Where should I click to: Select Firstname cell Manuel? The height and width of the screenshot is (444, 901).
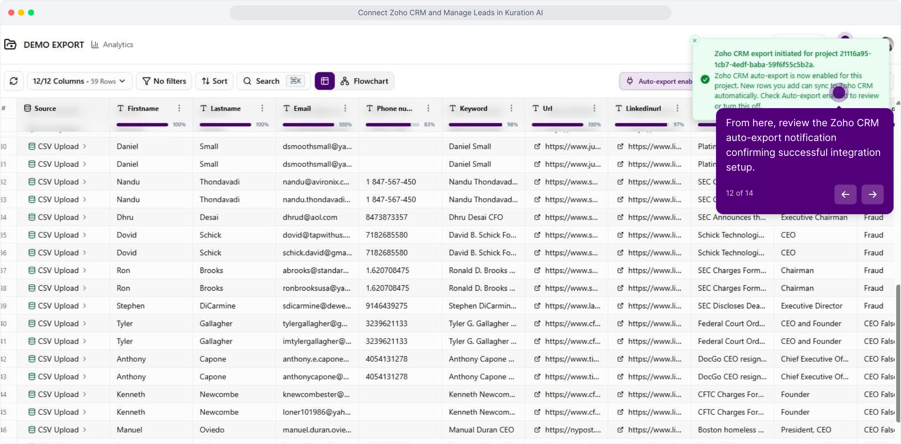click(151, 430)
